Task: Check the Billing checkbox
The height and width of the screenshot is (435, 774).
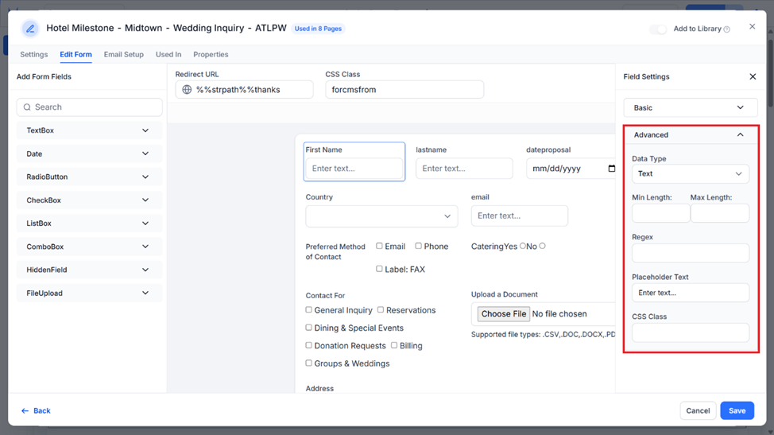Action: coord(394,345)
